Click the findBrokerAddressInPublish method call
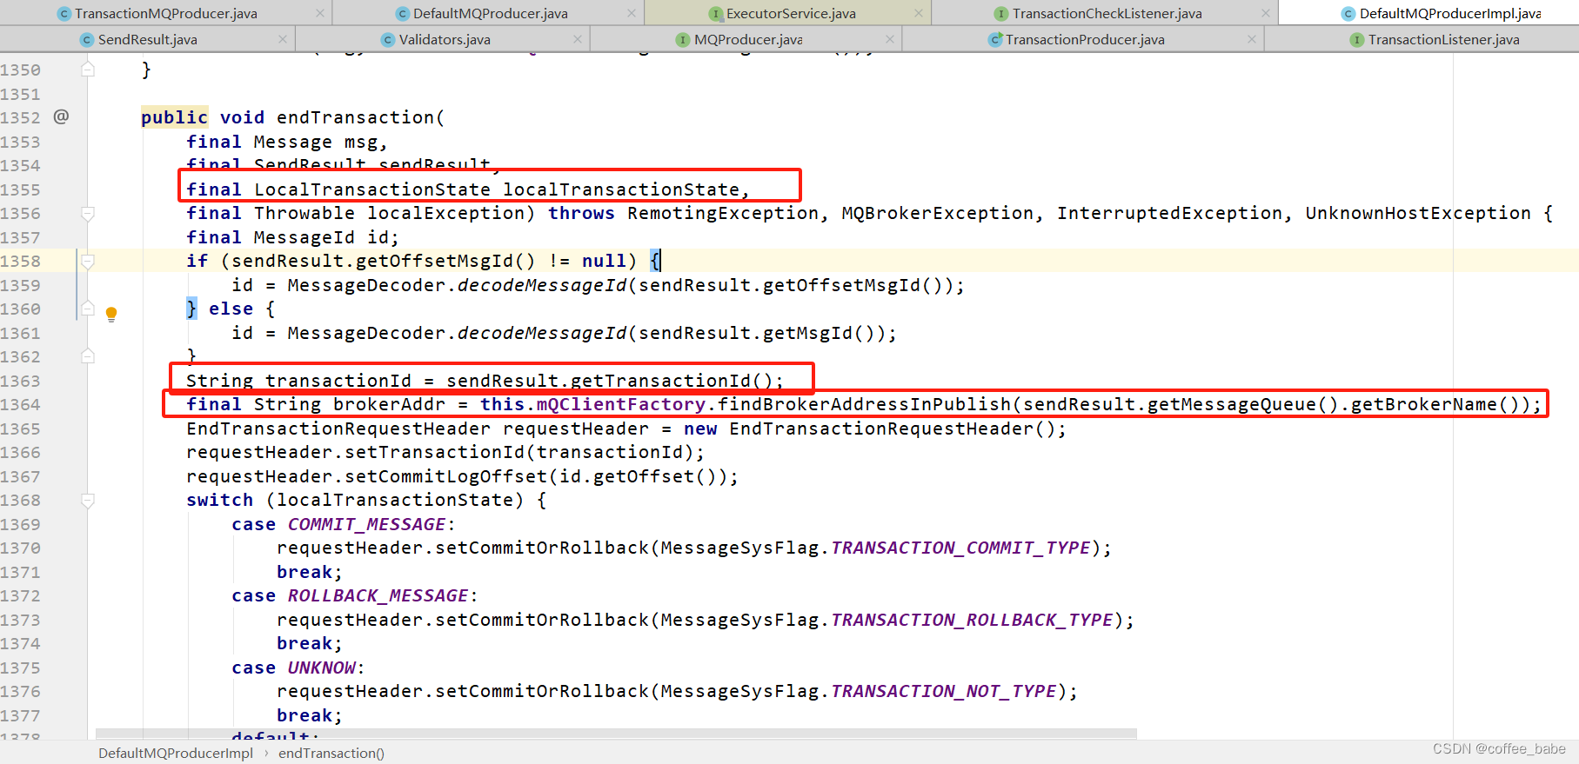 click(x=864, y=404)
